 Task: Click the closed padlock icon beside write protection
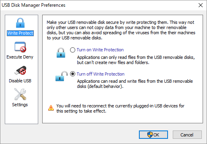(61, 53)
